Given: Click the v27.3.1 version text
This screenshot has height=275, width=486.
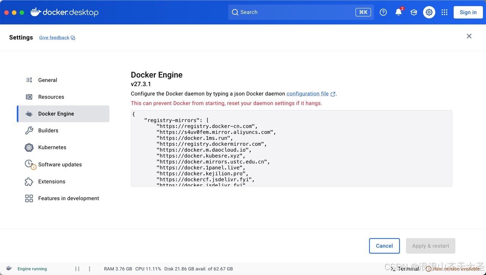Looking at the screenshot, I should click(141, 84).
